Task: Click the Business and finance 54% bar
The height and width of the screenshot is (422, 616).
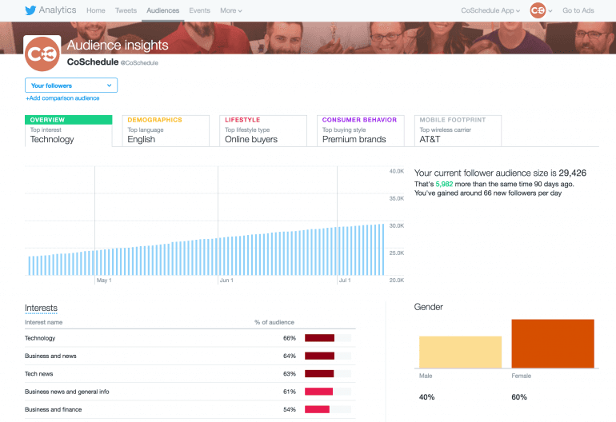Action: [328, 409]
